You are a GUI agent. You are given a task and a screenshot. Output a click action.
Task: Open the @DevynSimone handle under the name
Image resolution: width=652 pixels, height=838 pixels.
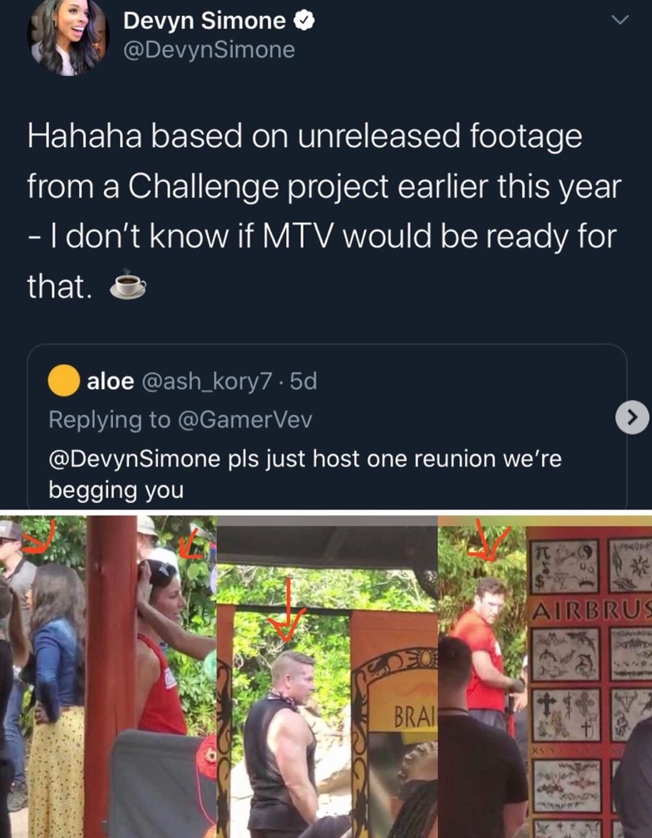point(209,50)
